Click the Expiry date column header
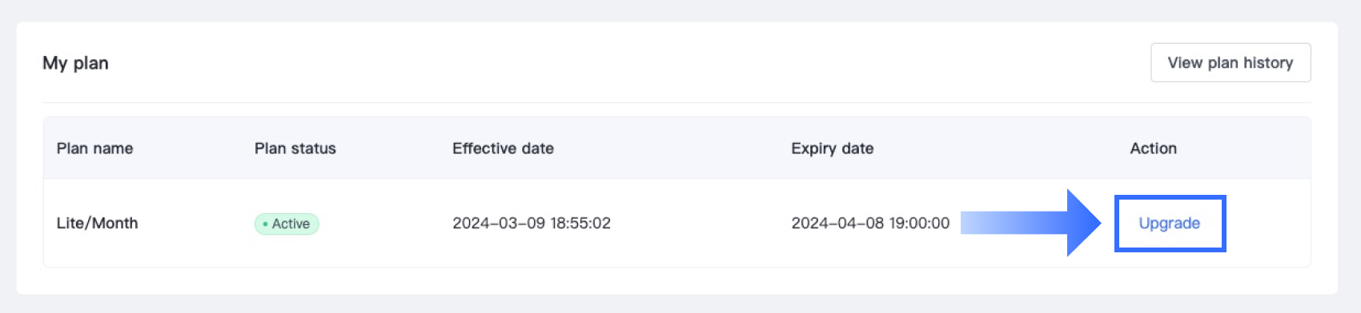Image resolution: width=1361 pixels, height=313 pixels. tap(833, 149)
